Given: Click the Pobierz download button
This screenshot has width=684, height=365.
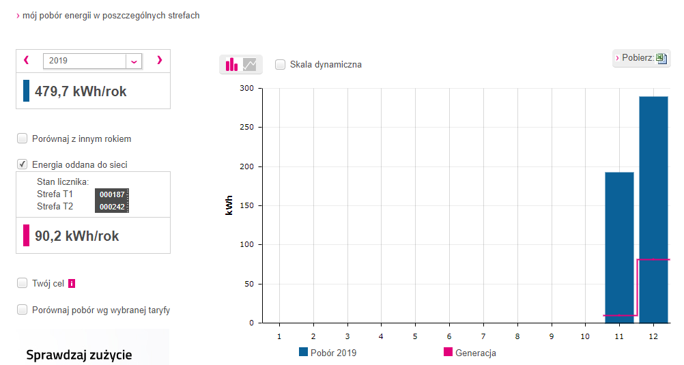Looking at the screenshot, I should 637,58.
